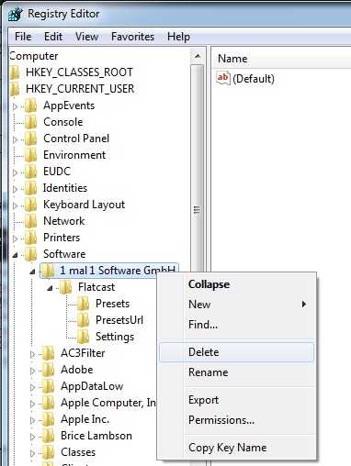
Task: Click the PresetsUrl folder icon
Action: point(83,320)
